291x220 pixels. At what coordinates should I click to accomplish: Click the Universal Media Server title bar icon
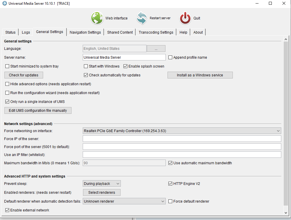click(5, 3)
